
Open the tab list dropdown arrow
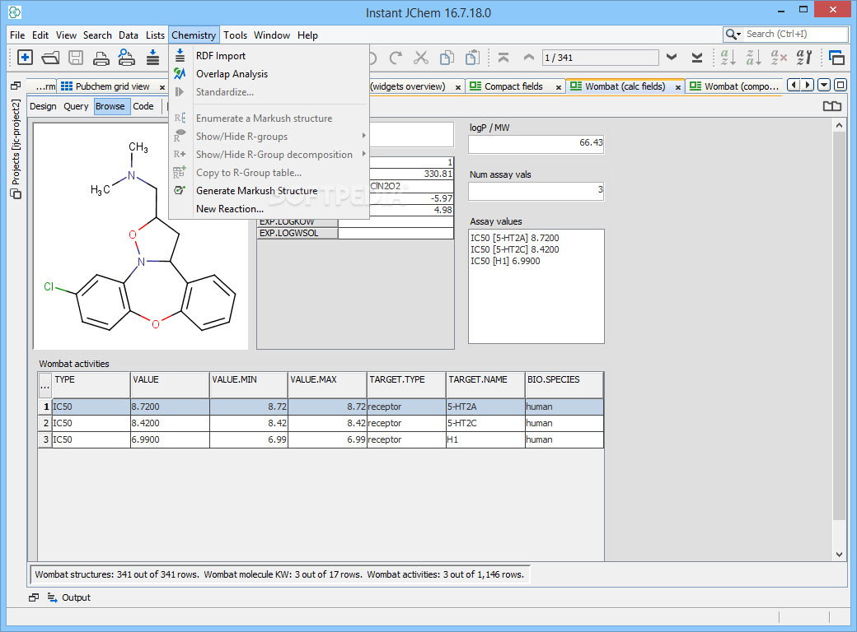click(x=824, y=85)
